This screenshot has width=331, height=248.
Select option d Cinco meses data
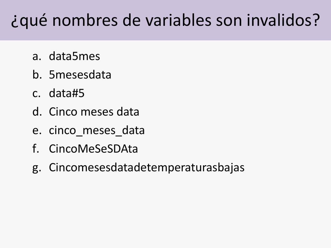click(94, 112)
